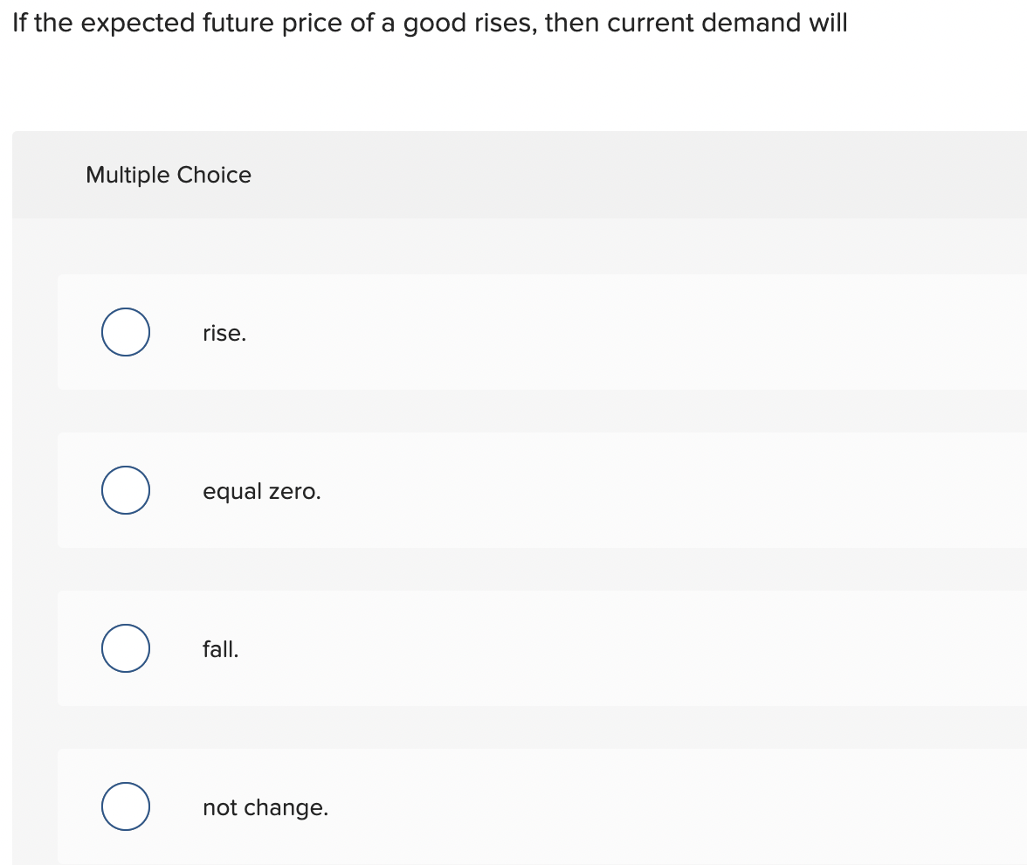The image size is (1027, 865).
Task: Click the answer text "rise."
Action: coord(224,333)
